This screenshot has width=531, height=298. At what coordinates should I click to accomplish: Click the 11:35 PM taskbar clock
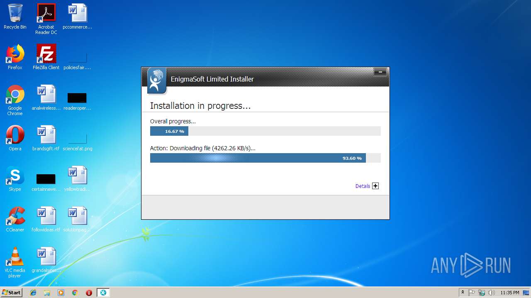[510, 293]
